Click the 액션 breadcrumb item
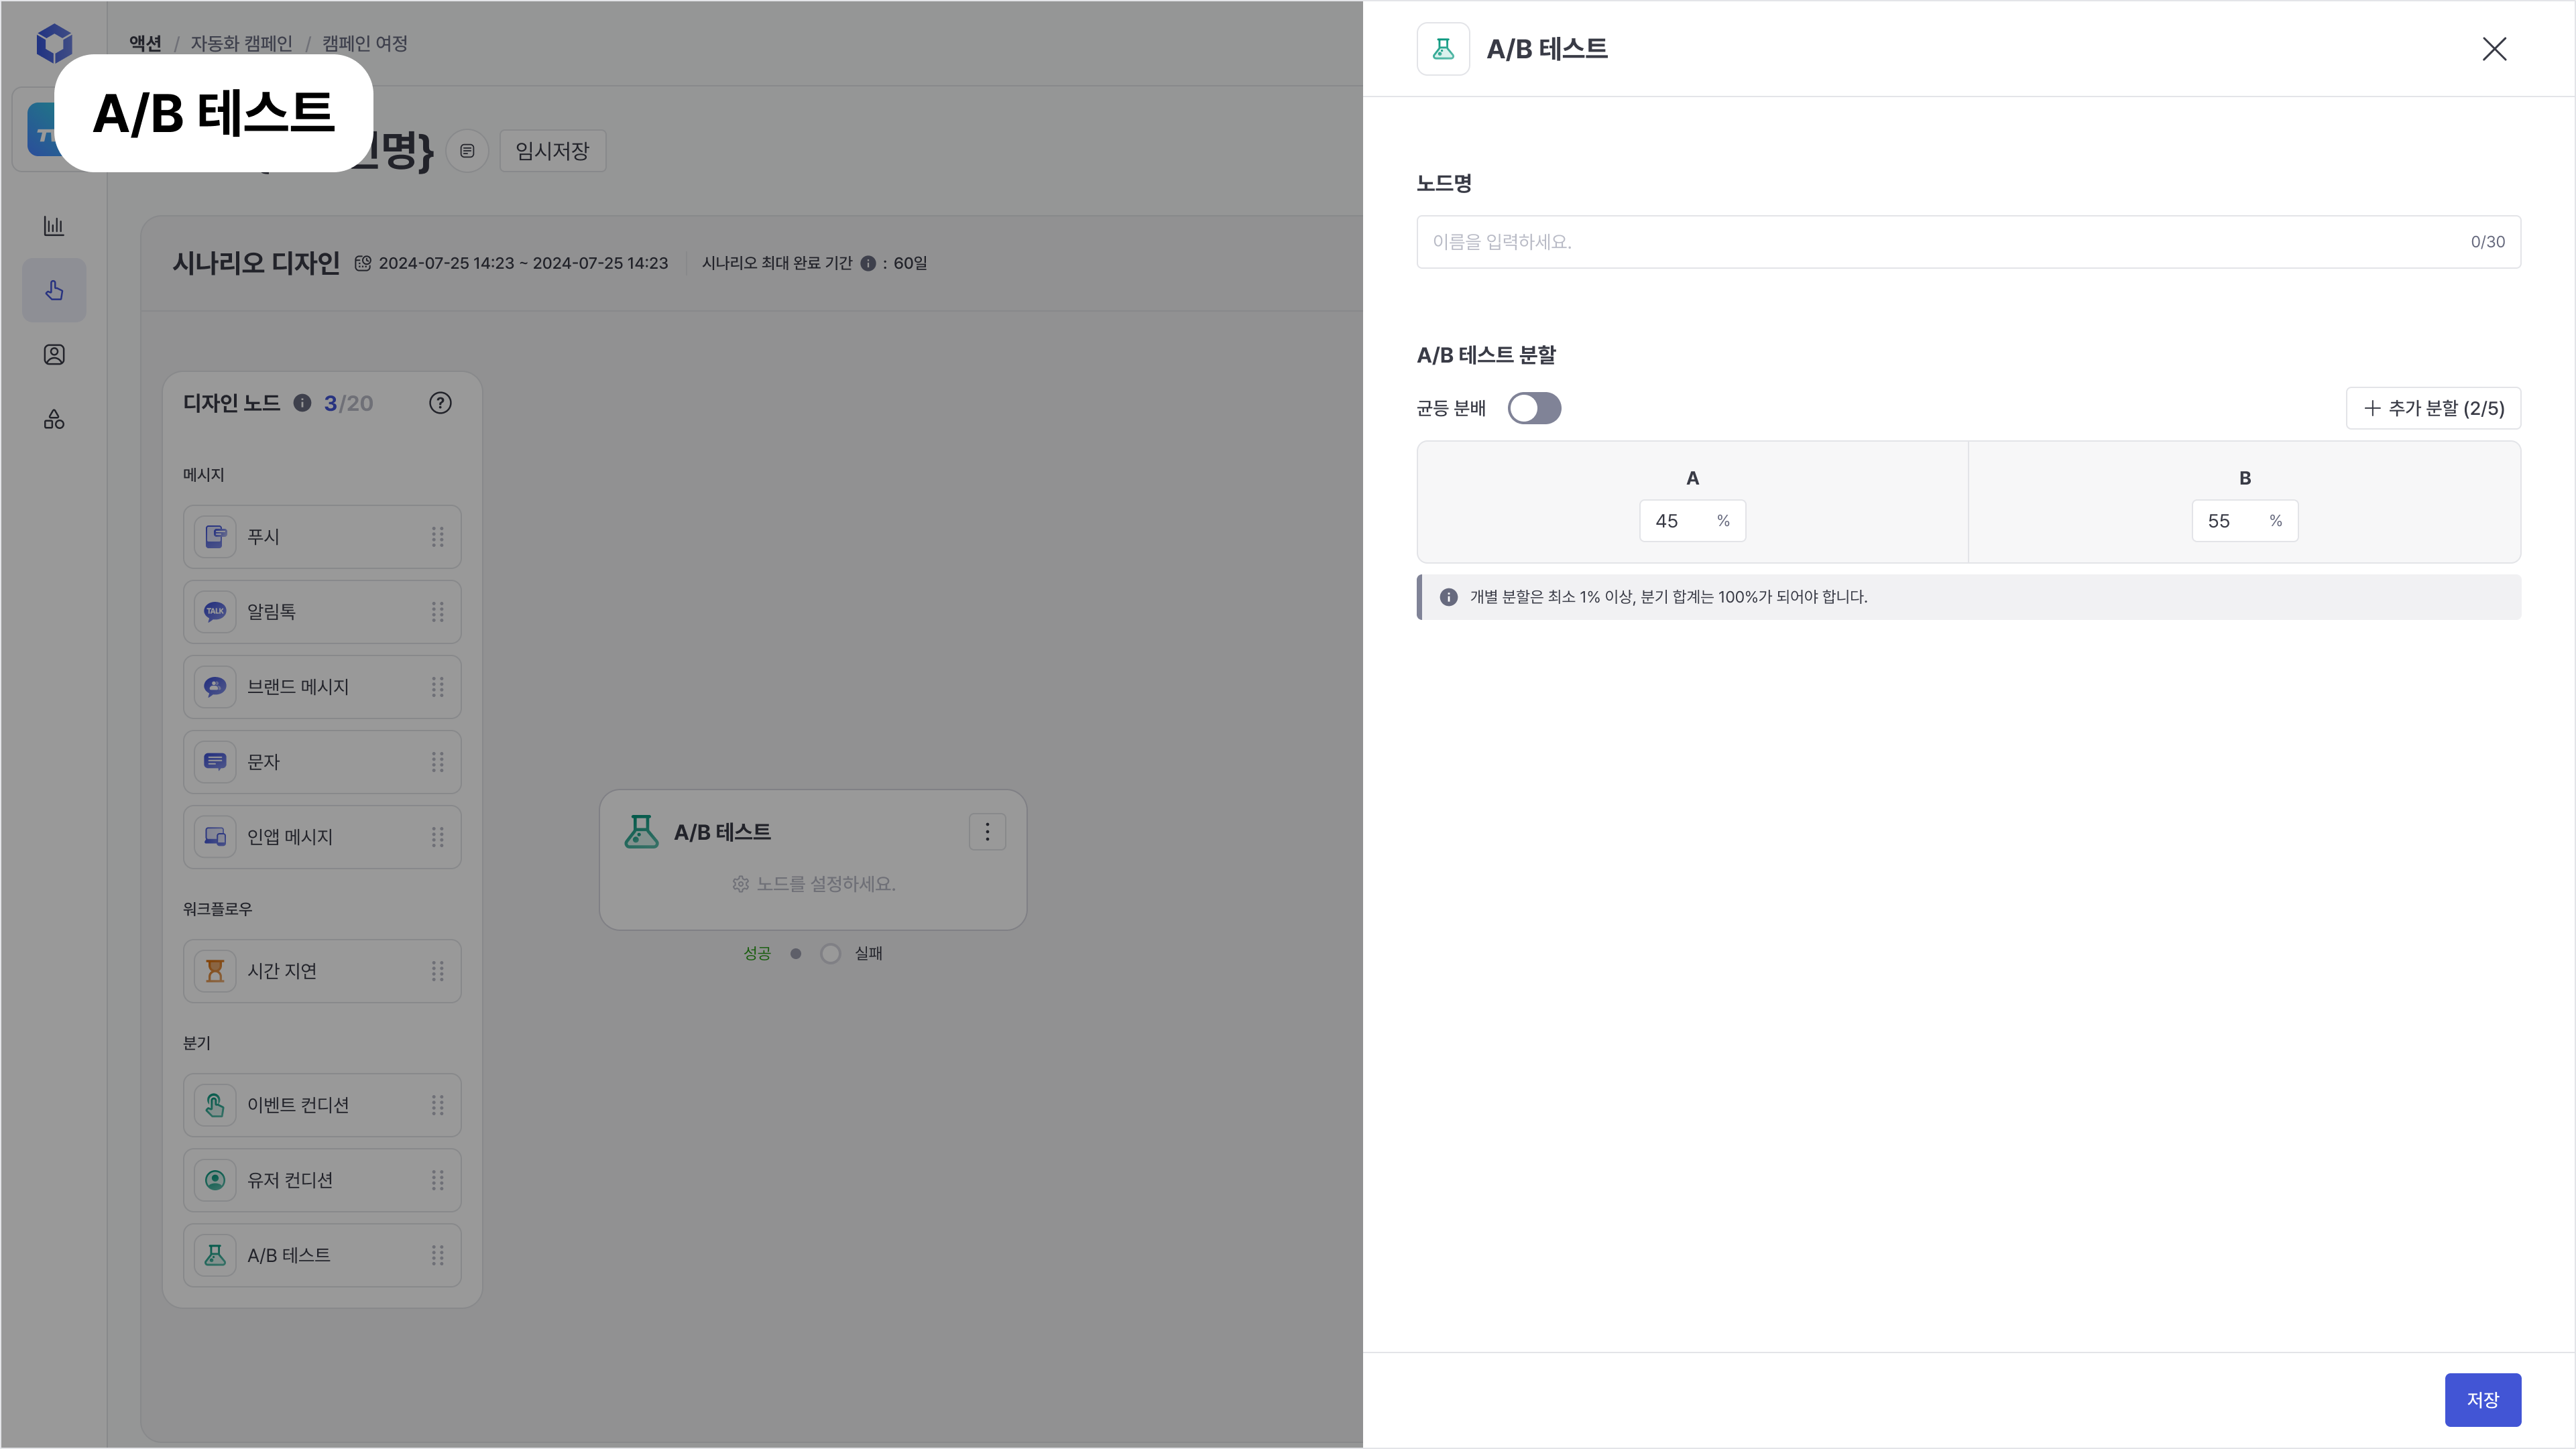The image size is (2576, 1449). click(x=145, y=43)
